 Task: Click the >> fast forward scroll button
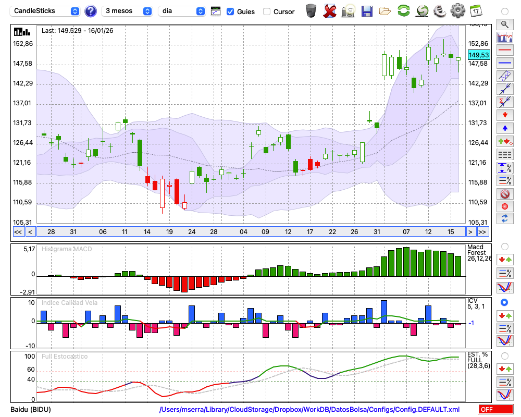(482, 232)
